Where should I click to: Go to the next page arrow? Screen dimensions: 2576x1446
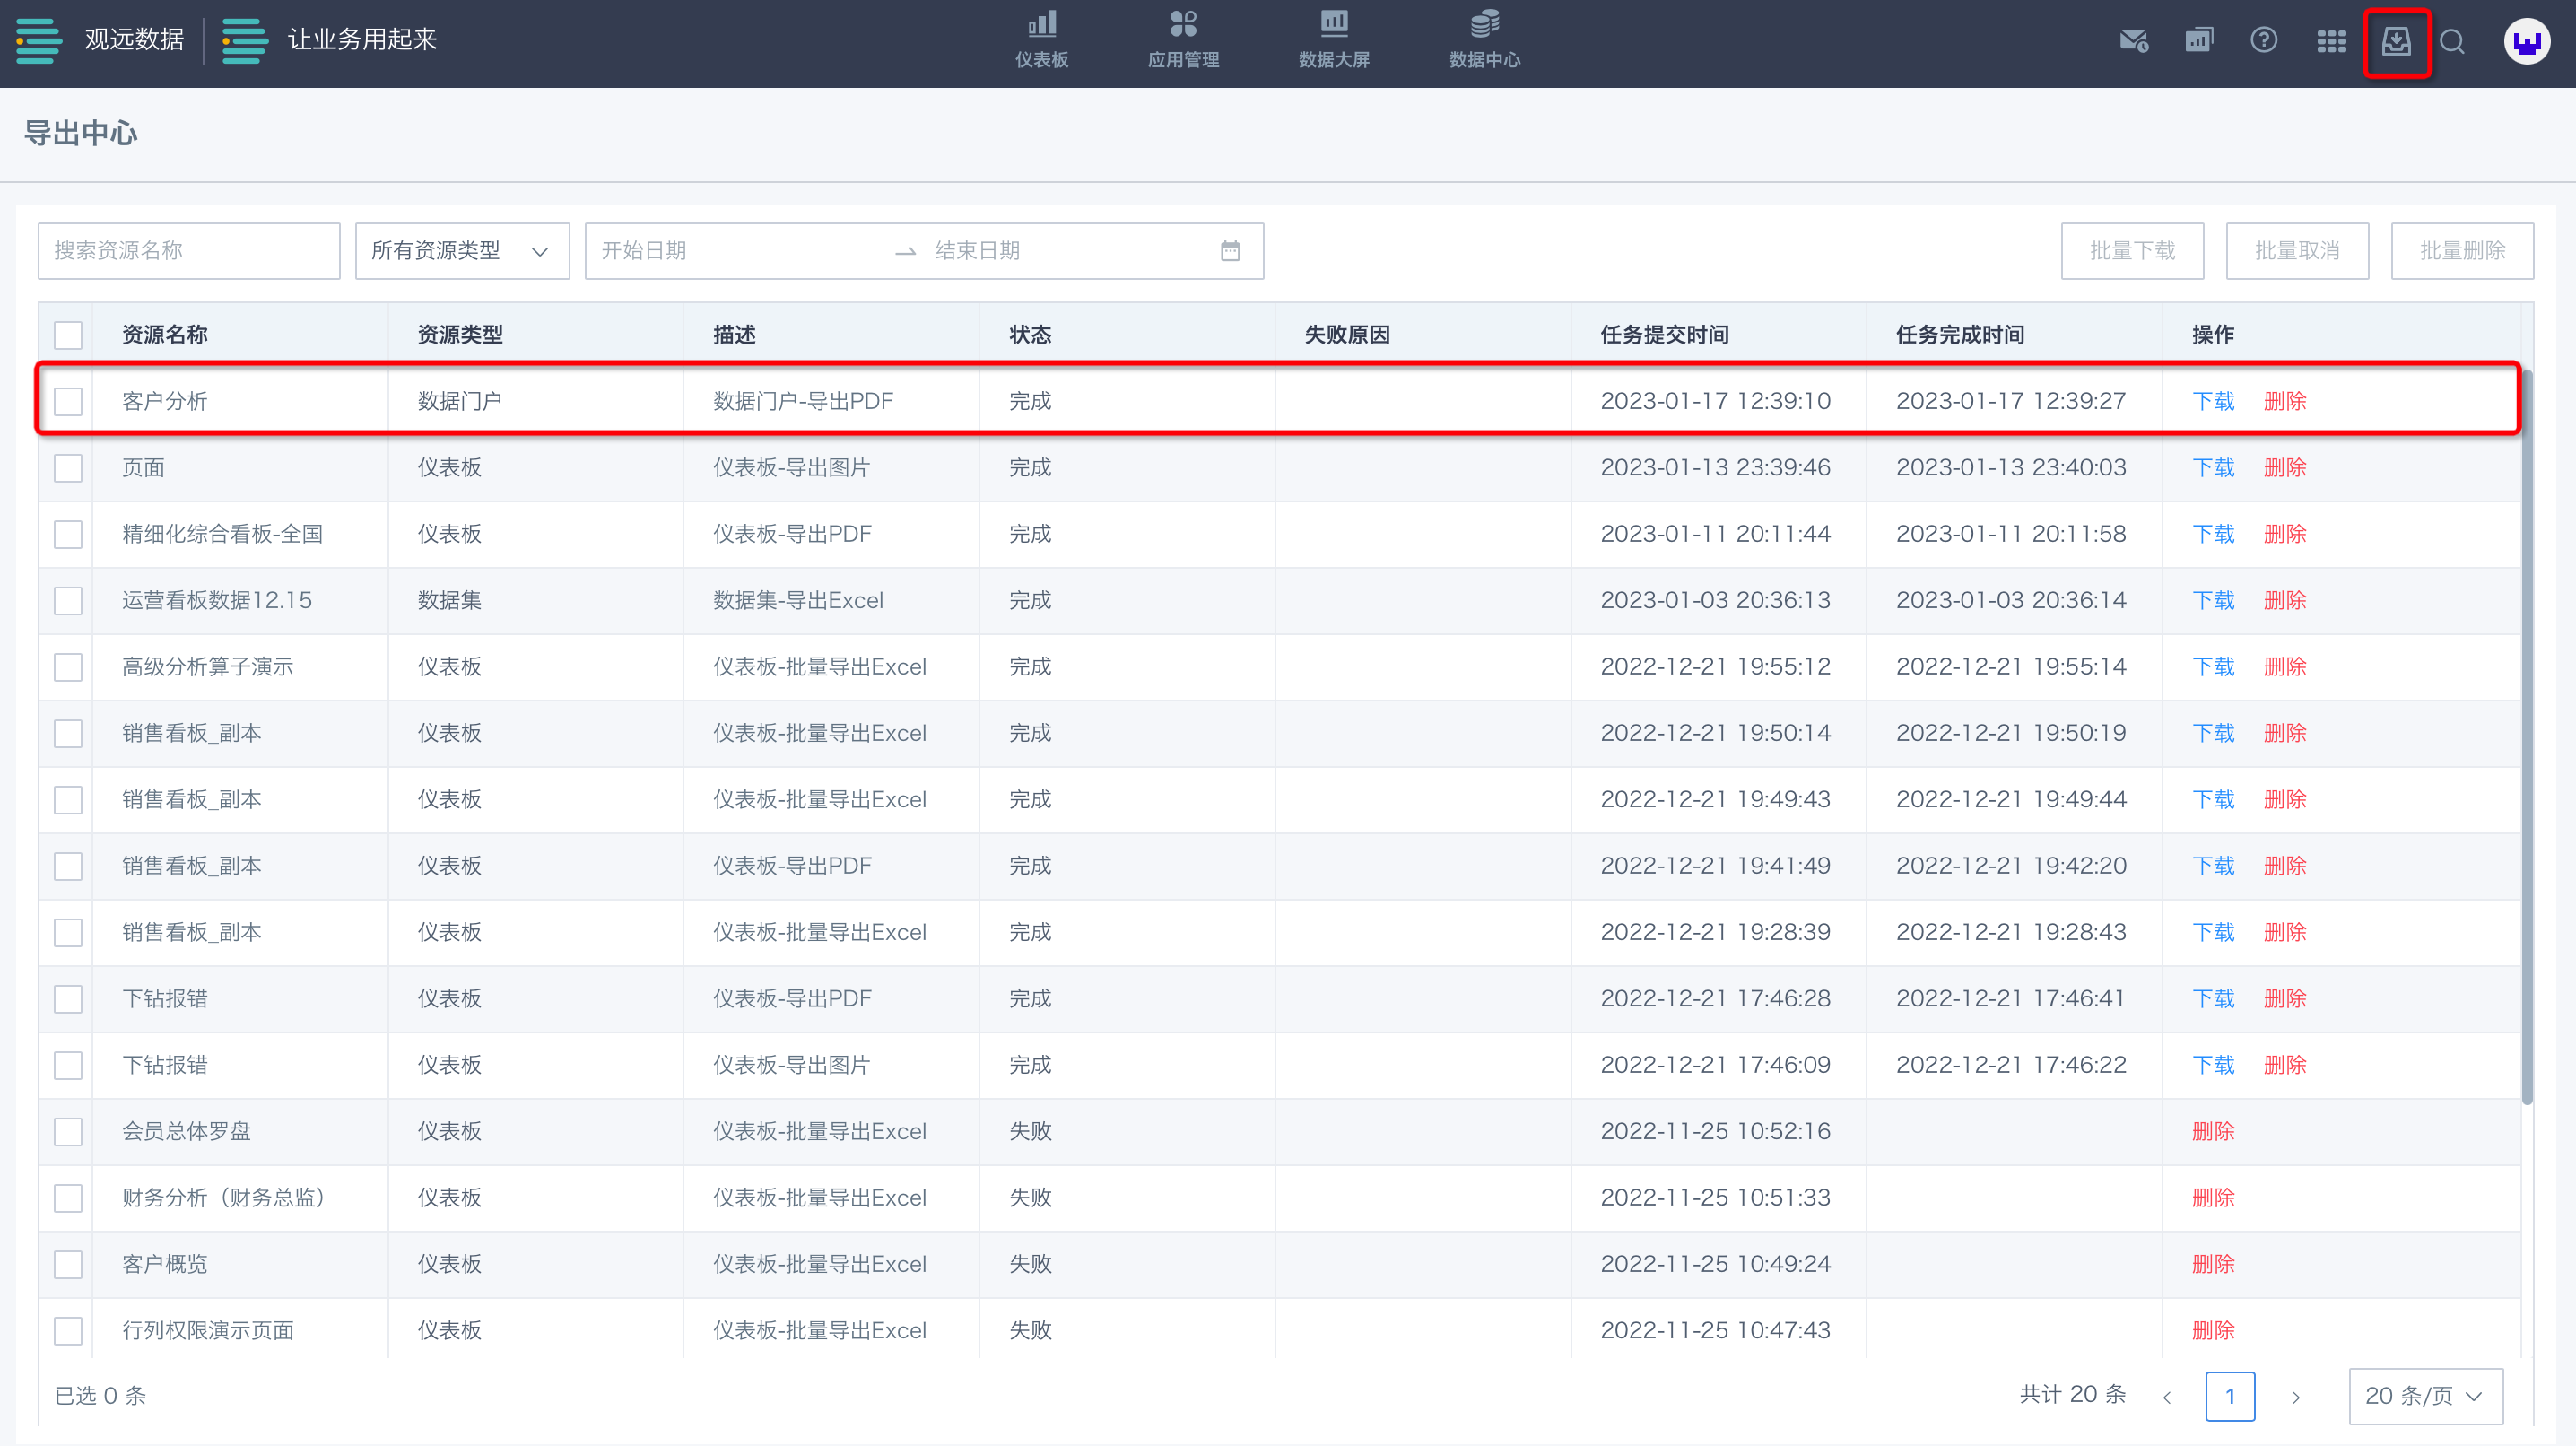click(2296, 1397)
